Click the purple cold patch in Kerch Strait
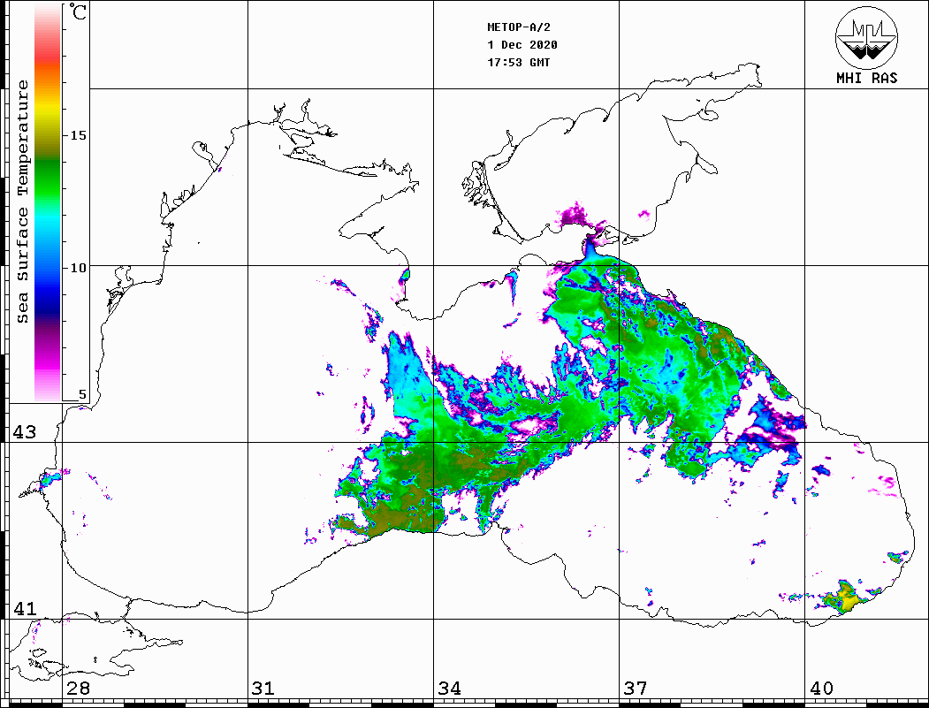This screenshot has width=929, height=708. tap(574, 215)
